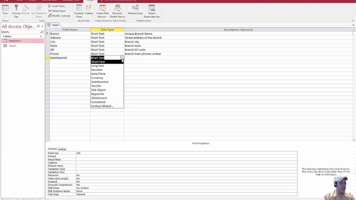356x200 pixels.
Task: Choose Long Text from the data type list
Action: [107, 66]
